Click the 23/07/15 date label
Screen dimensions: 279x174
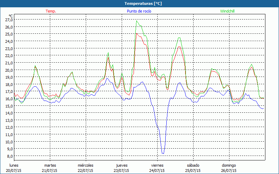[121, 171]
